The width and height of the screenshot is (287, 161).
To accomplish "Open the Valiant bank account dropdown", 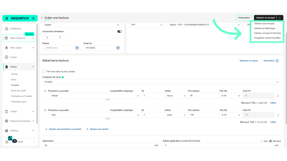I will 204,25.
